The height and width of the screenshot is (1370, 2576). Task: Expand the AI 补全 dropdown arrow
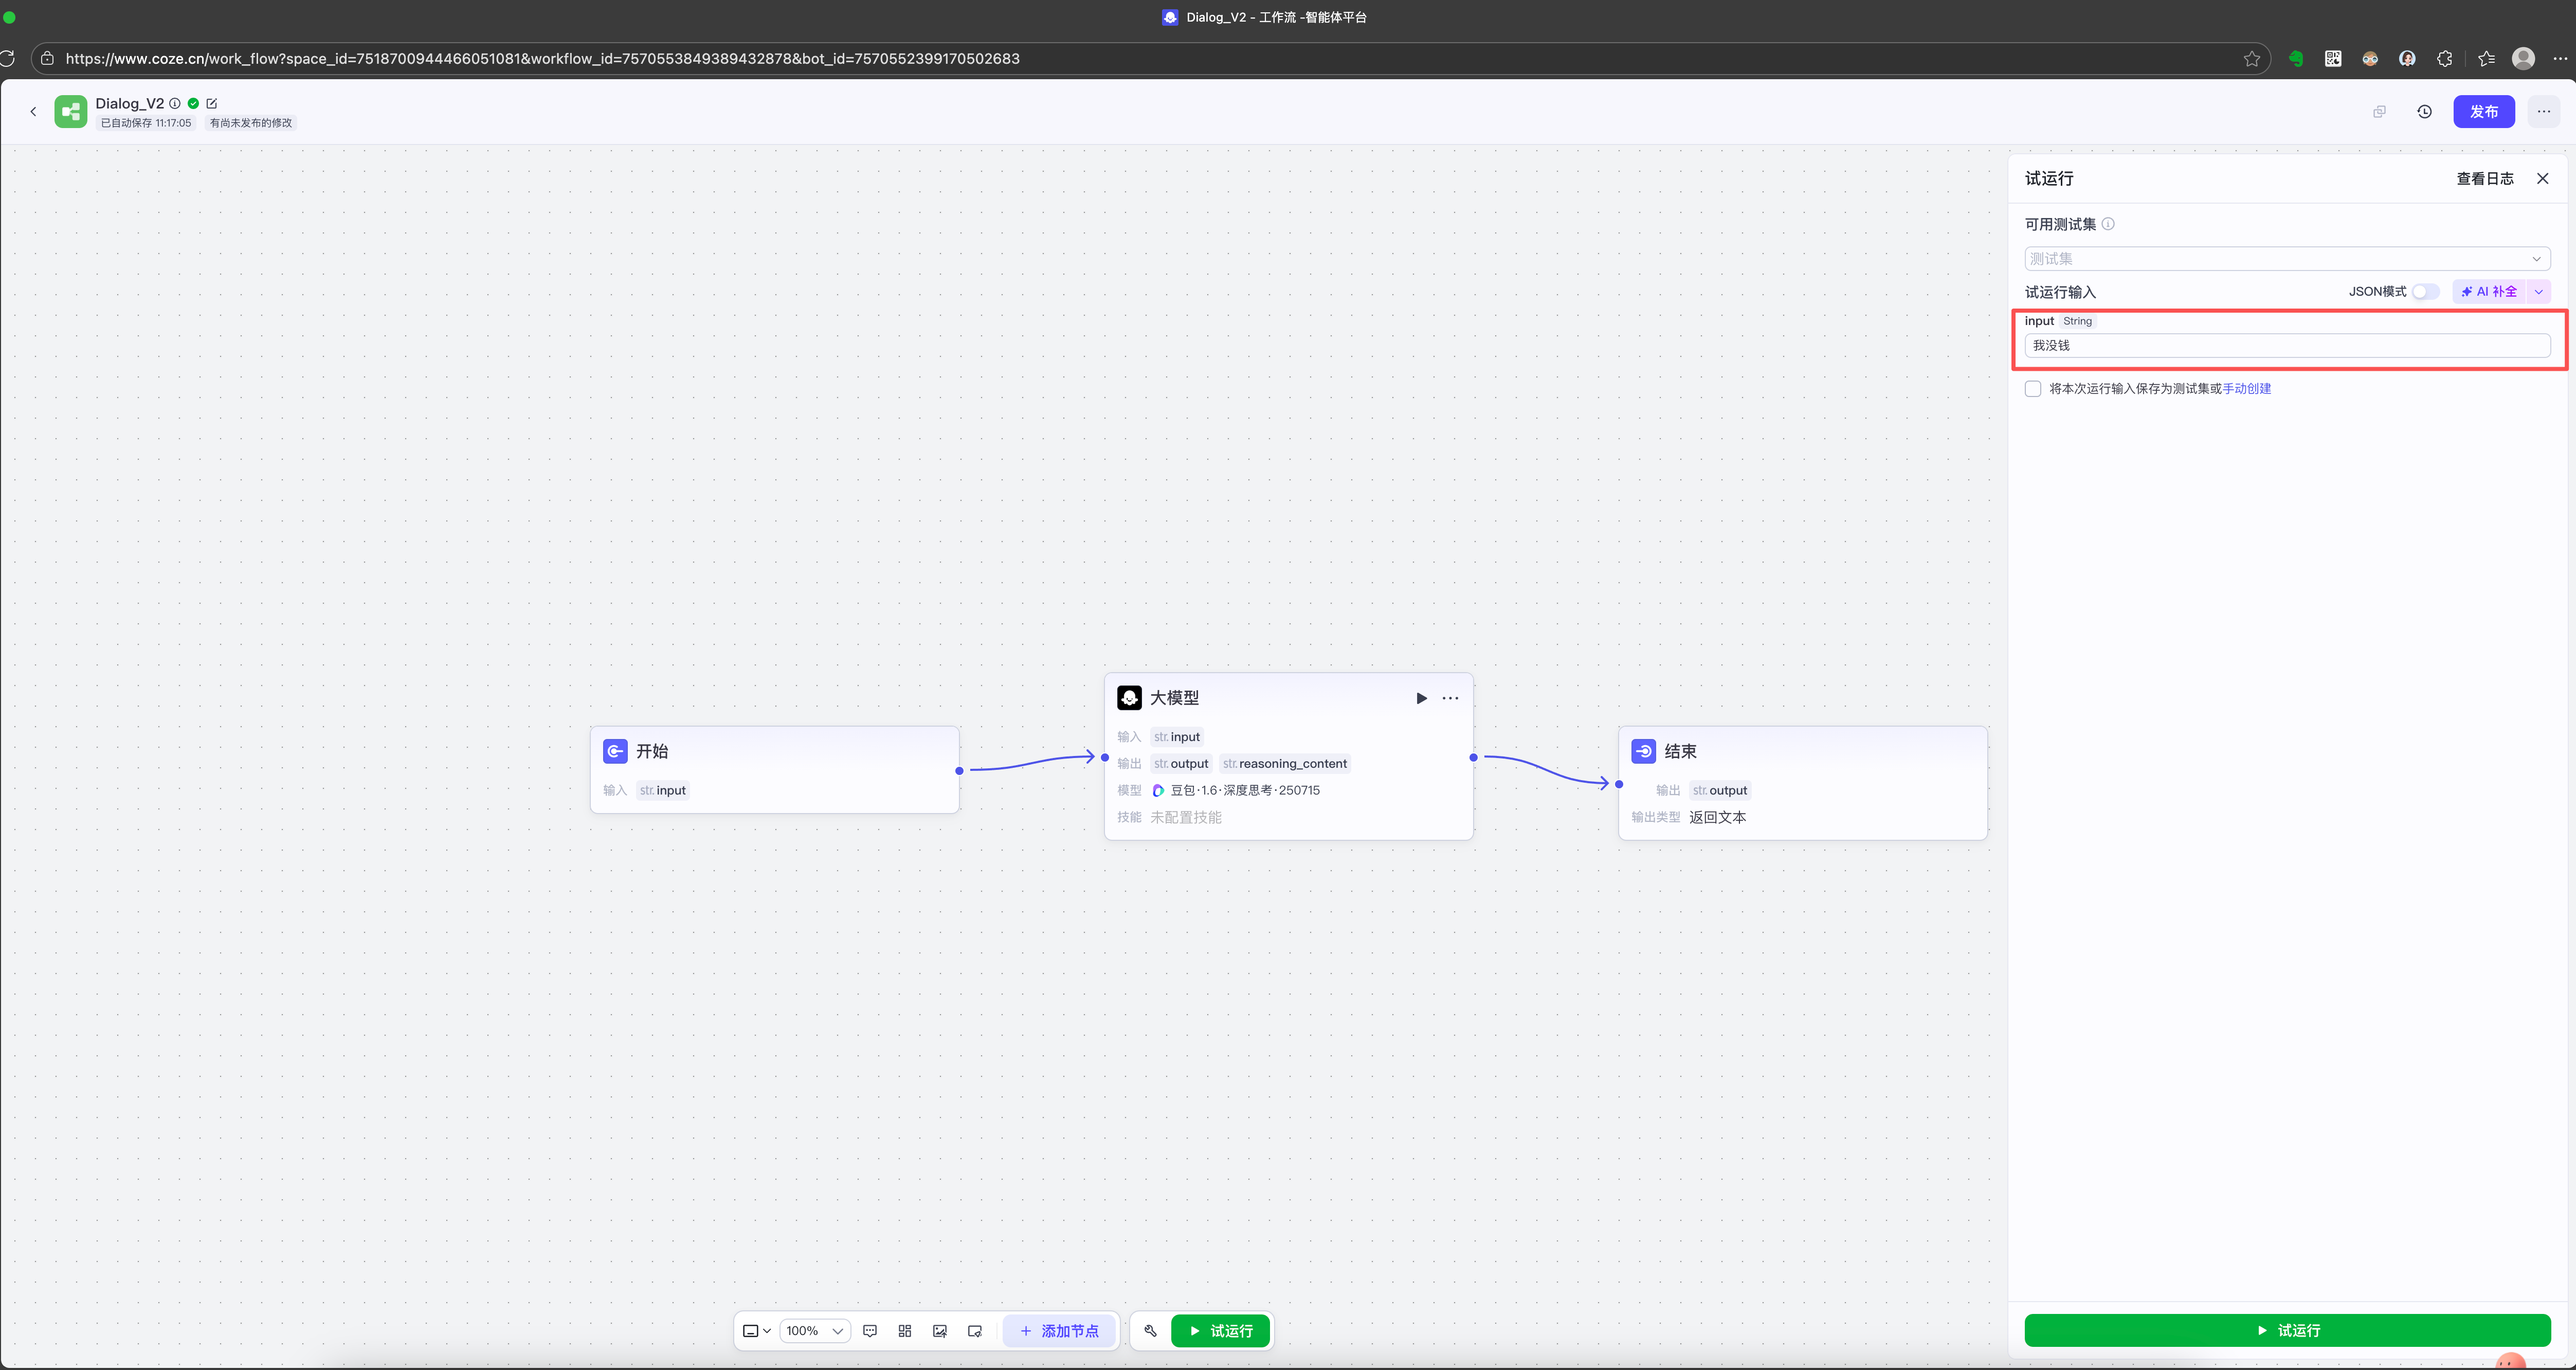pos(2539,292)
